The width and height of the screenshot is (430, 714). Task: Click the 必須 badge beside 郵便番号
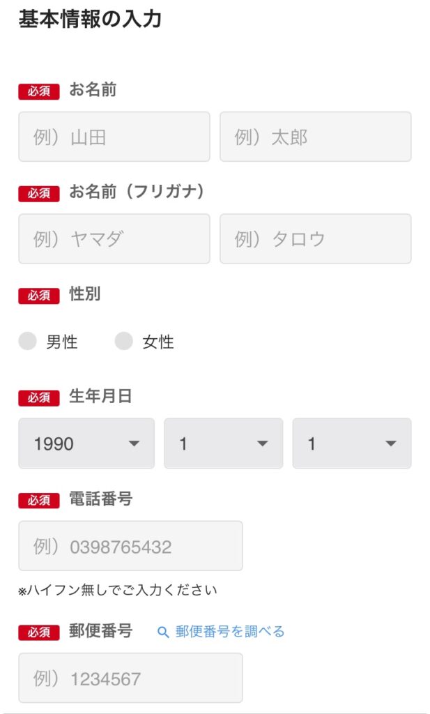(x=39, y=632)
